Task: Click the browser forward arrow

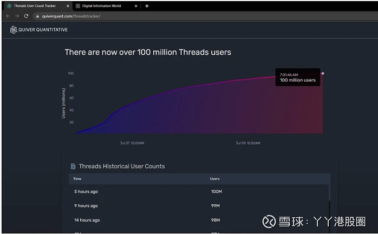Action: pyautogui.click(x=17, y=16)
